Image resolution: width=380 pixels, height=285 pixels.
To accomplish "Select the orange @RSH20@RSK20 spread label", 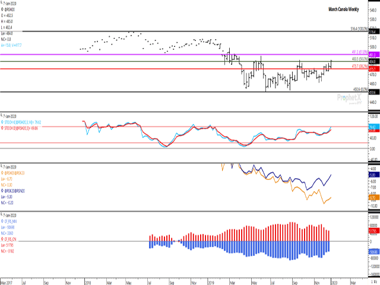I will click(14, 173).
